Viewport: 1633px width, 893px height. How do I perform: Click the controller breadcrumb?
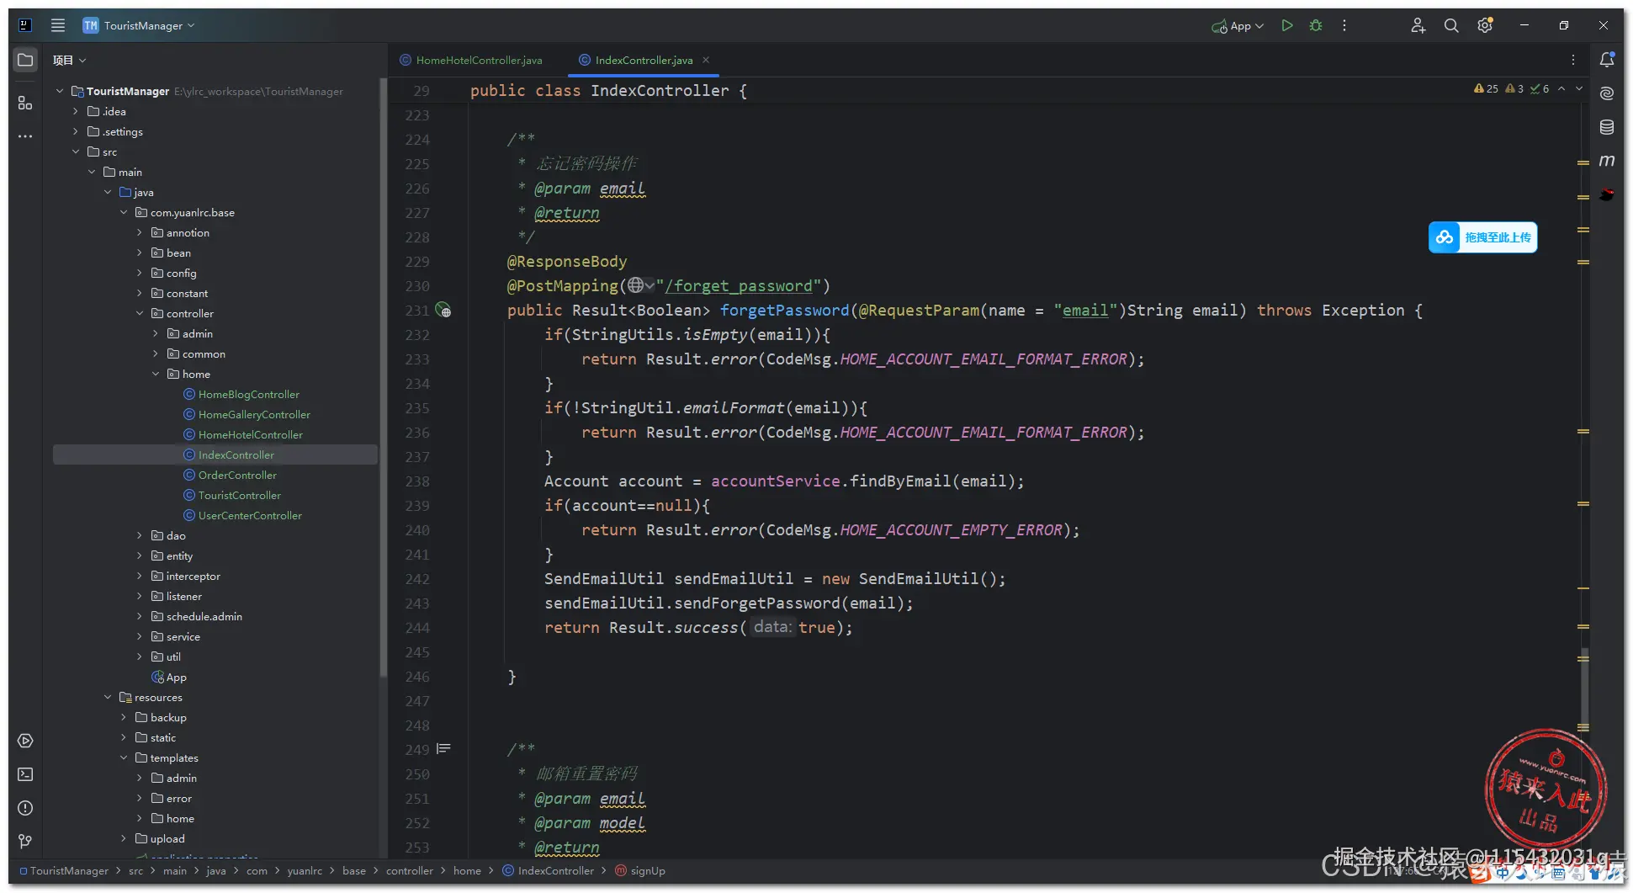[410, 871]
